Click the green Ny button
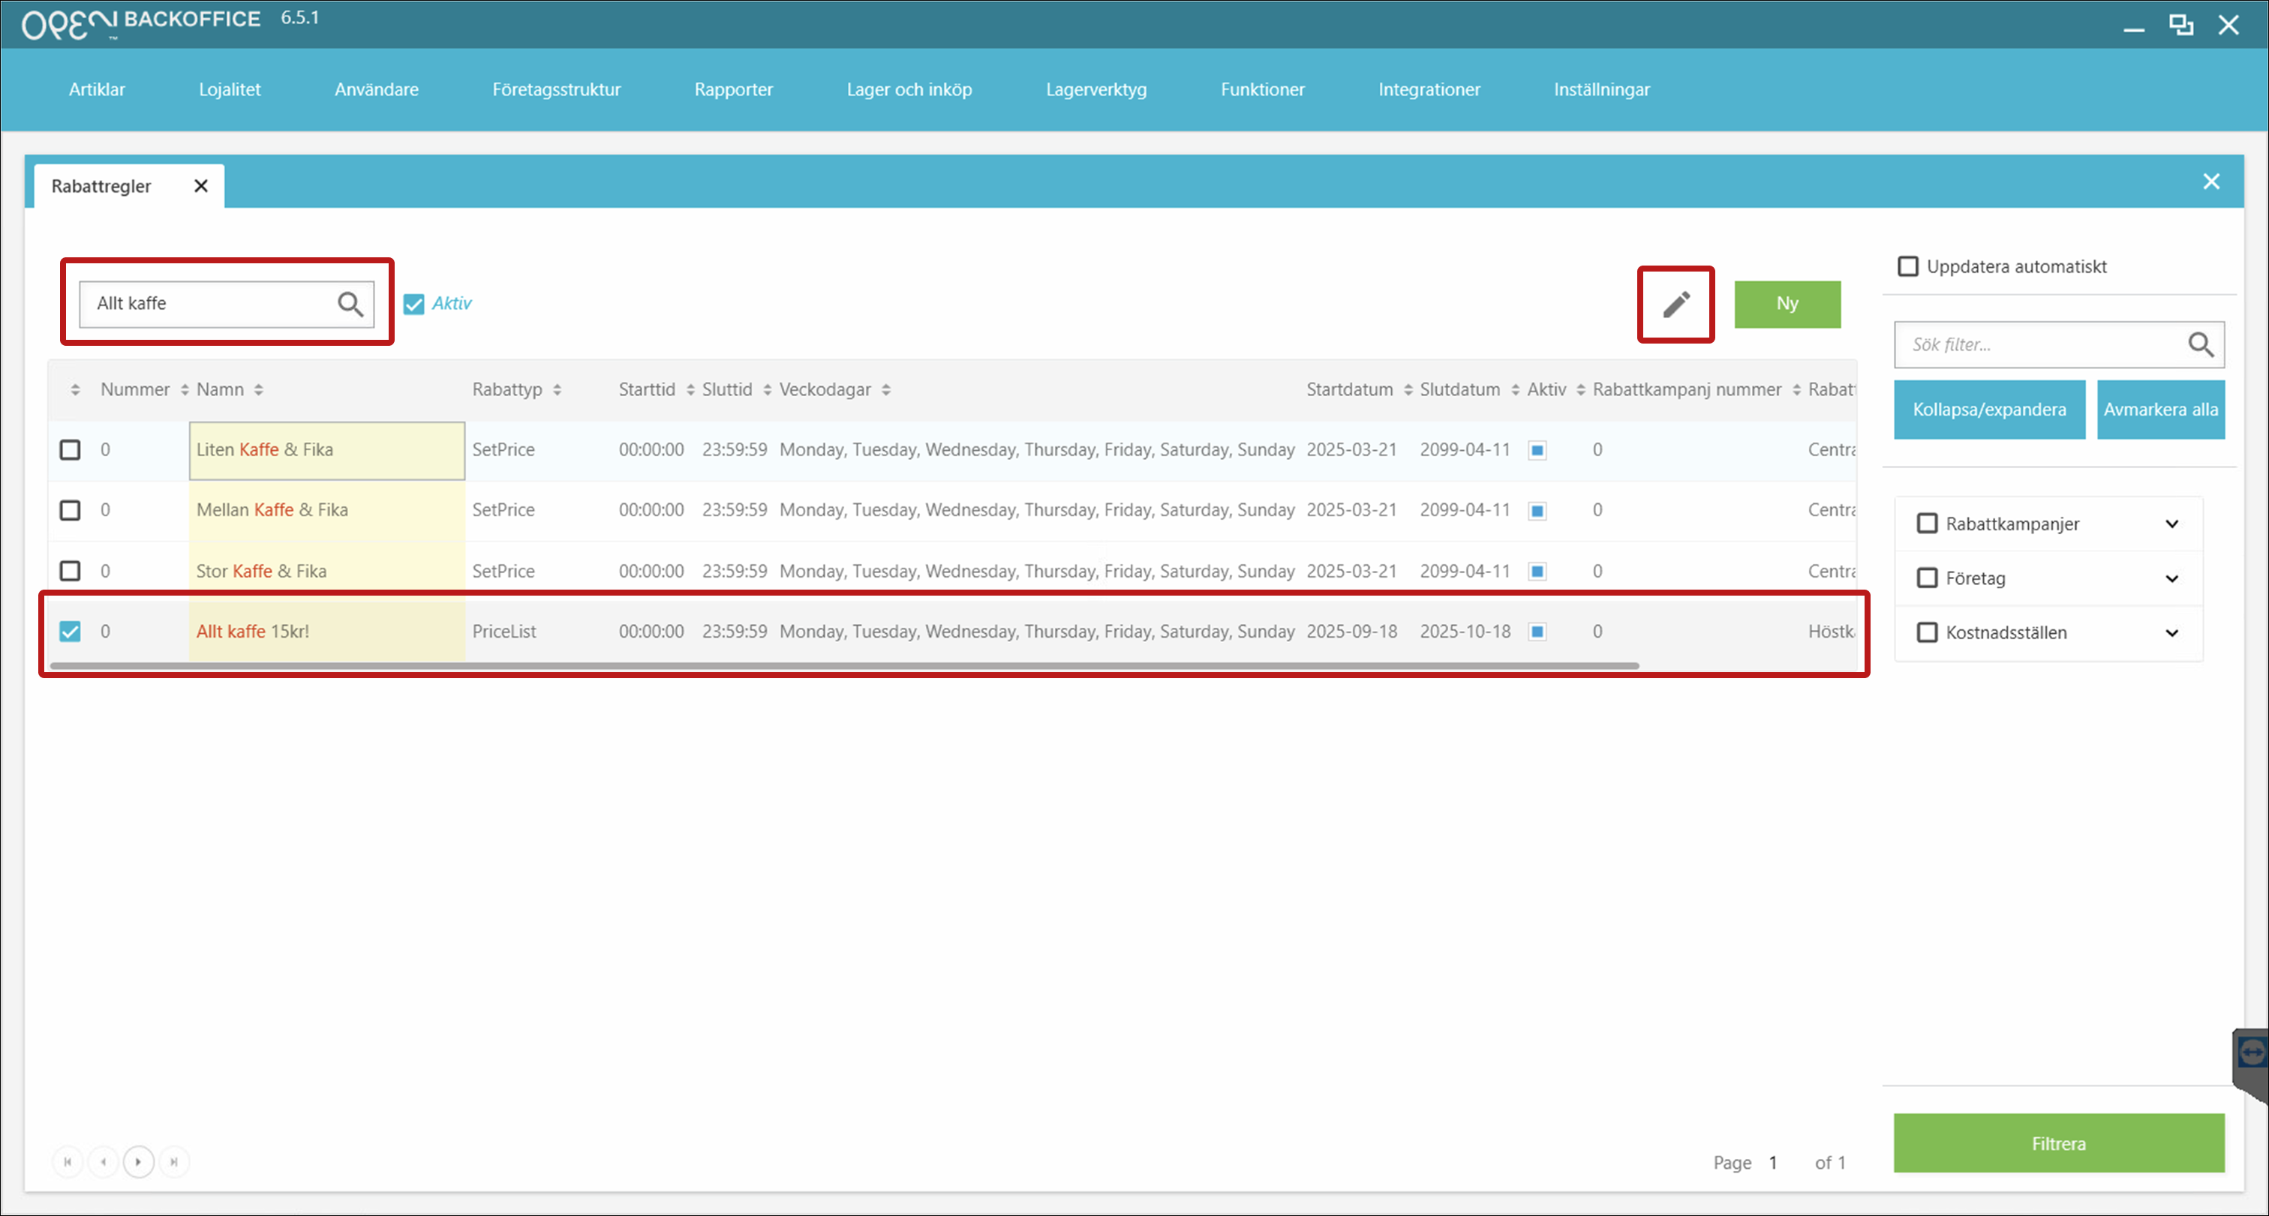This screenshot has width=2269, height=1216. click(x=1787, y=305)
